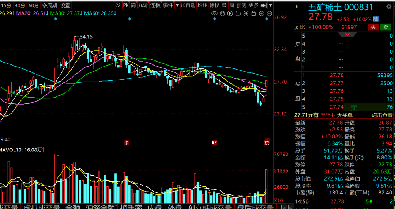Zoom out with the minus circle icon

270,13
